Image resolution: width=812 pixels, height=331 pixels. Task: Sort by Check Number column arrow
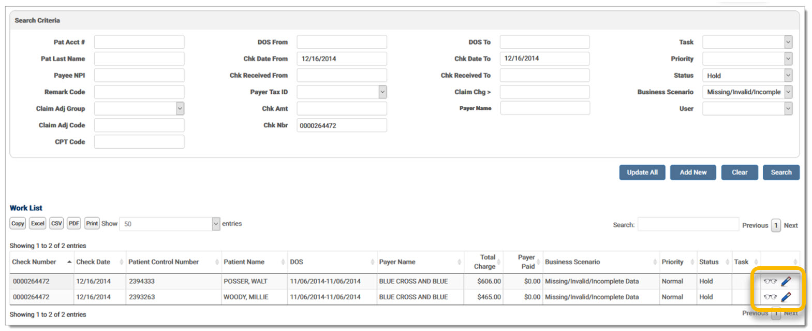coord(69,262)
